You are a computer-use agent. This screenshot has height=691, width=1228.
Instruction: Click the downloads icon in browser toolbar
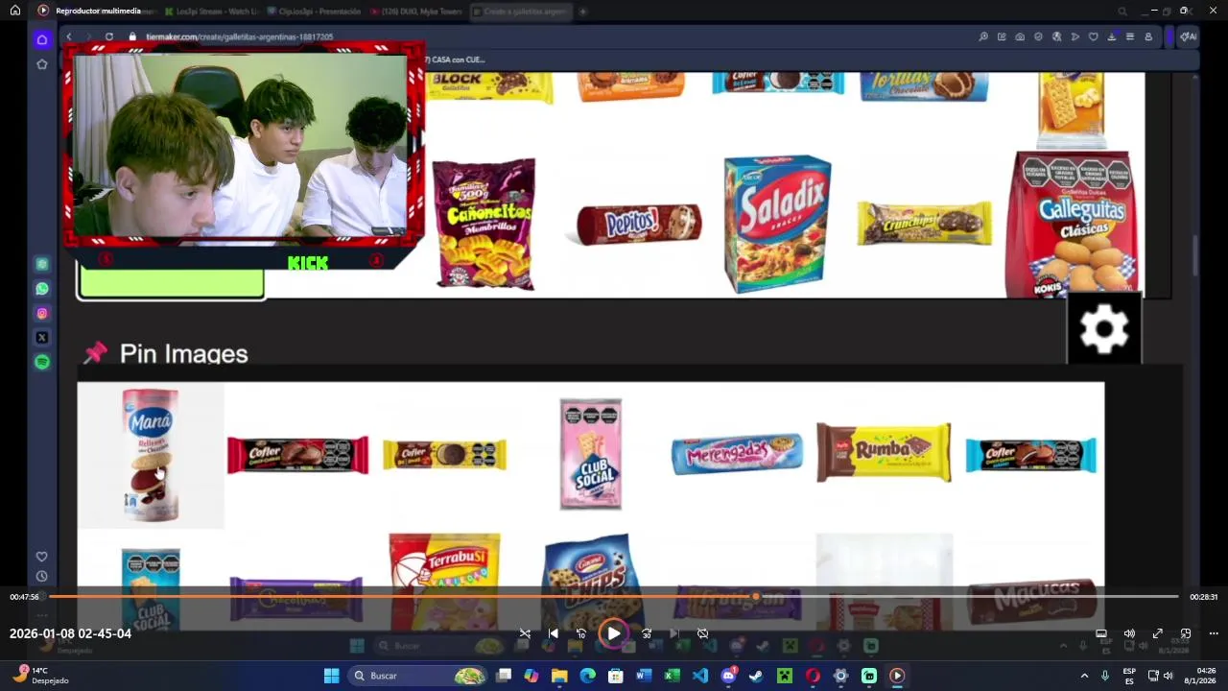[1111, 36]
